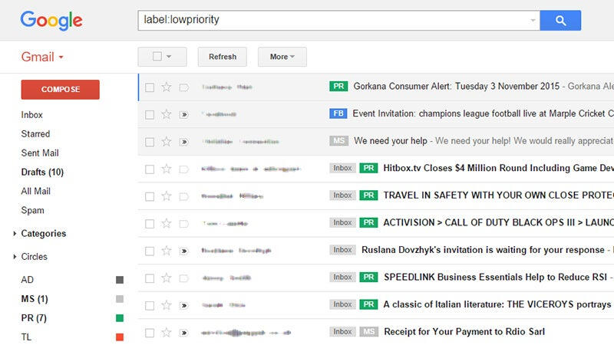Open the PR (7) label
This screenshot has height=345, width=614.
pos(34,318)
